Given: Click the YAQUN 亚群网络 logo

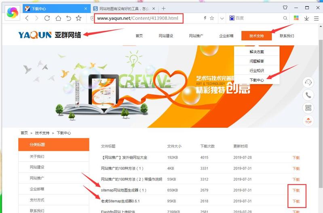Looking at the screenshot, I should 50,35.
